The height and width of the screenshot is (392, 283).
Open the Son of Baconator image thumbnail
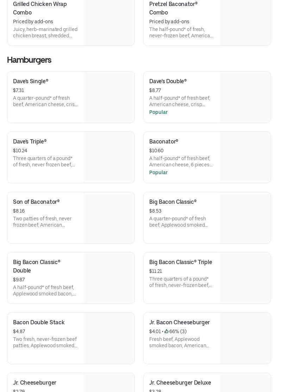pos(109,218)
